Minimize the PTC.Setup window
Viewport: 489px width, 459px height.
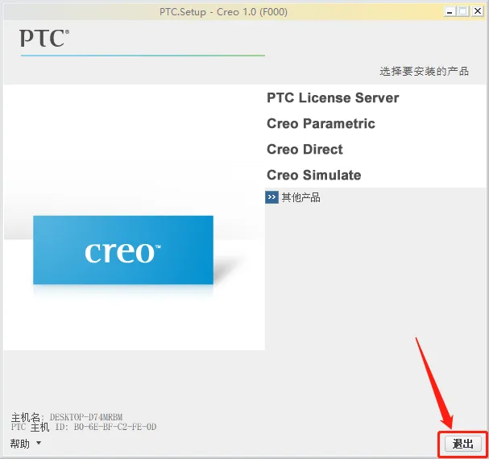[450, 12]
